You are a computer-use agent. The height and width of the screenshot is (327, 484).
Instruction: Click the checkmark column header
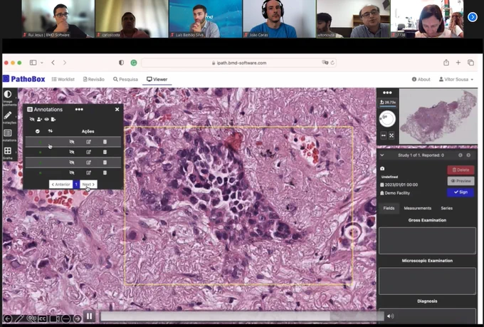(37, 131)
